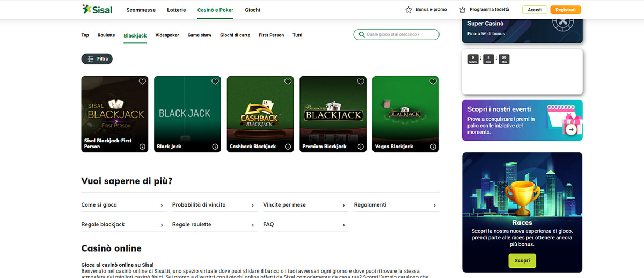This screenshot has width=644, height=278.
Task: Favorite Cashback Blackjack with heart
Action: coord(288,82)
